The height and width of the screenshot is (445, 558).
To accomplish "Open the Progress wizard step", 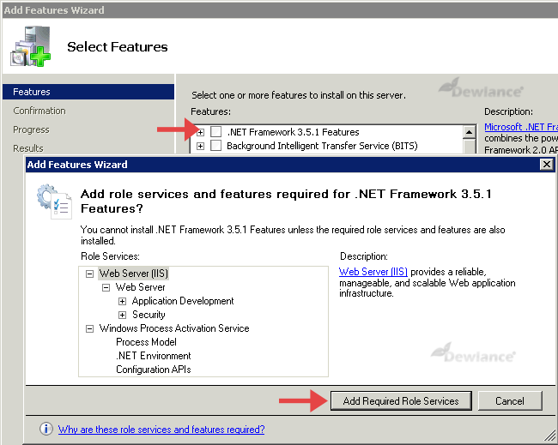I will click(x=31, y=129).
